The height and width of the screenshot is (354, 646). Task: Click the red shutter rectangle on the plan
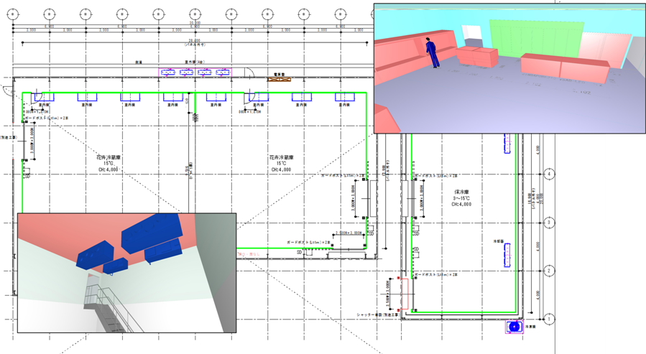coord(404,294)
